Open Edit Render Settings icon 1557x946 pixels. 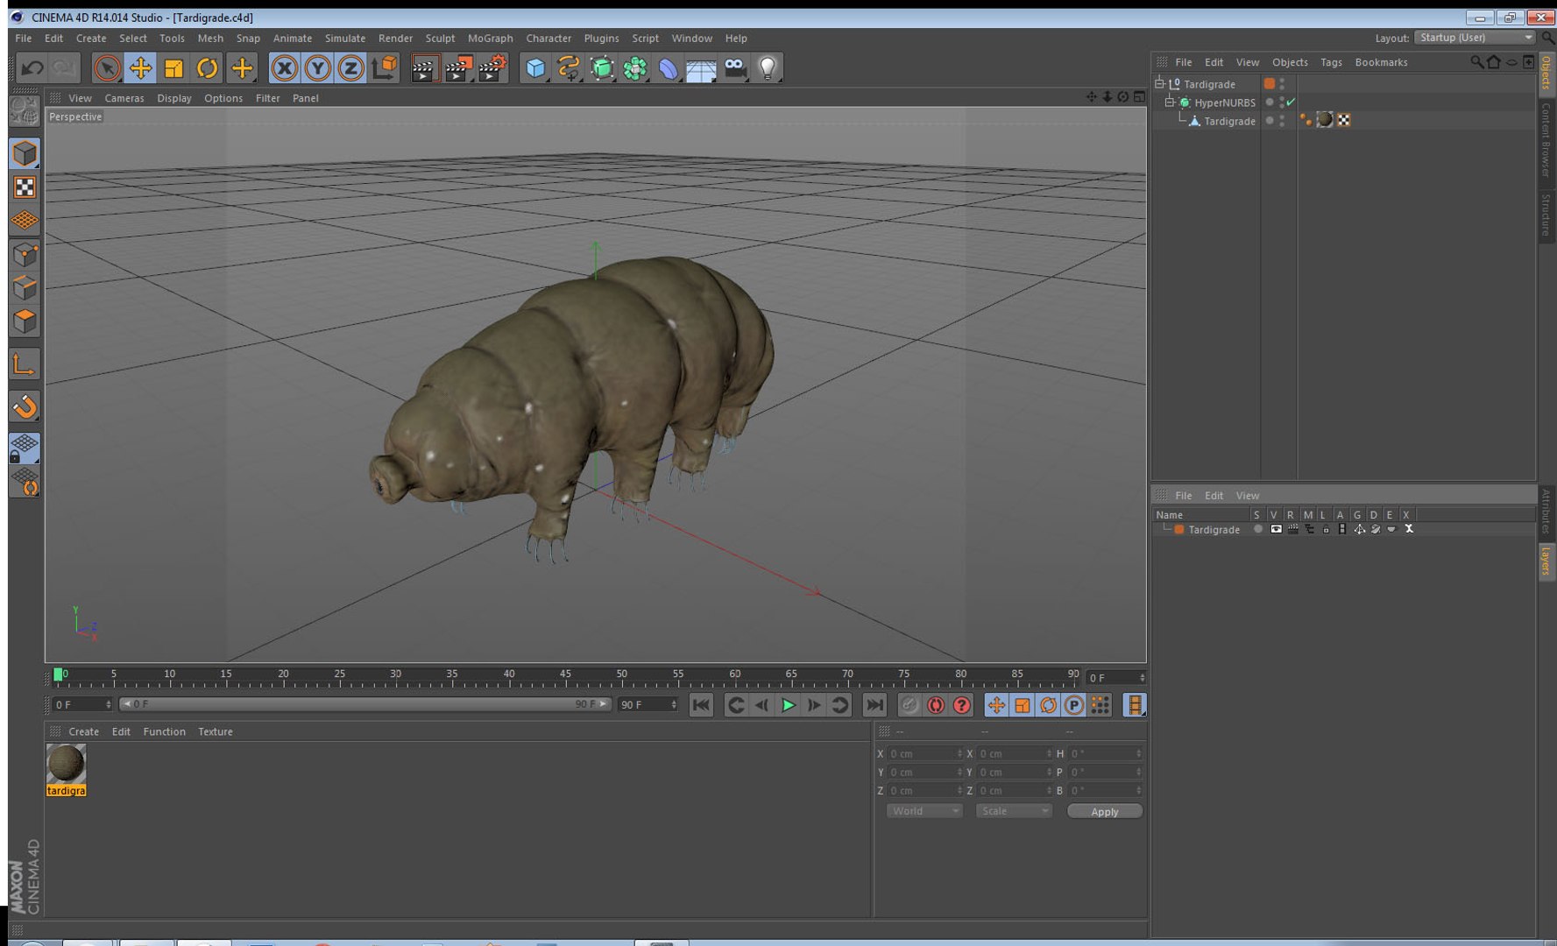492,68
